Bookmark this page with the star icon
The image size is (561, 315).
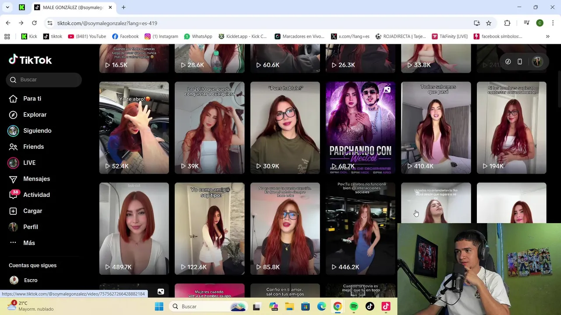[x=489, y=23]
